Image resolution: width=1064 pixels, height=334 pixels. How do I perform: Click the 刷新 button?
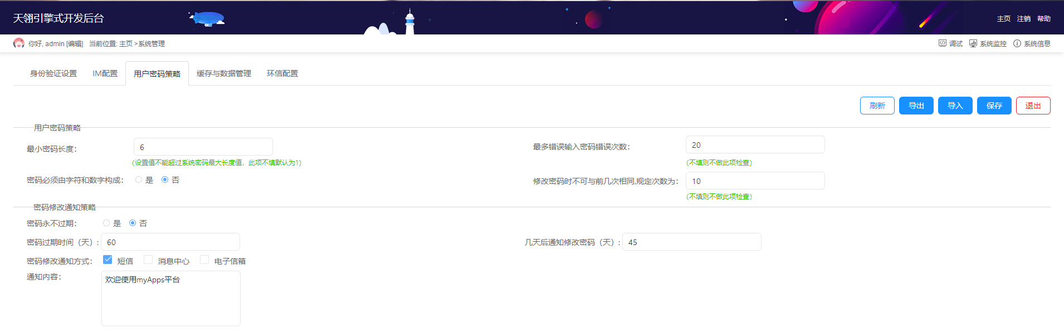pyautogui.click(x=877, y=106)
